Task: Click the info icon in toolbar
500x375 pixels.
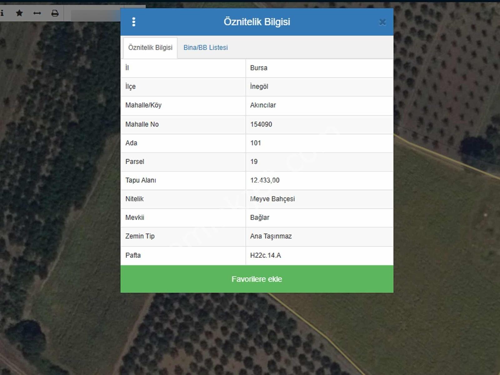Action: 2,13
